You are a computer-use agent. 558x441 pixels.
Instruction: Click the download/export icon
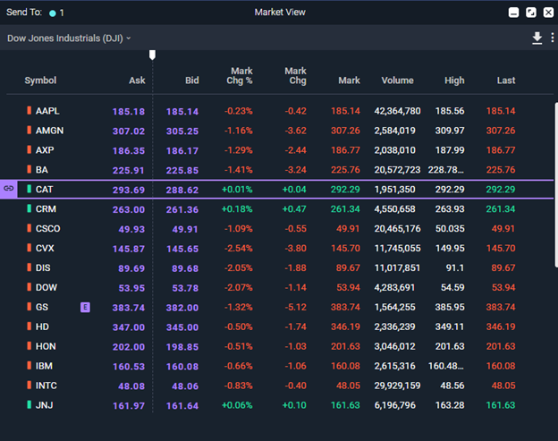pyautogui.click(x=537, y=38)
